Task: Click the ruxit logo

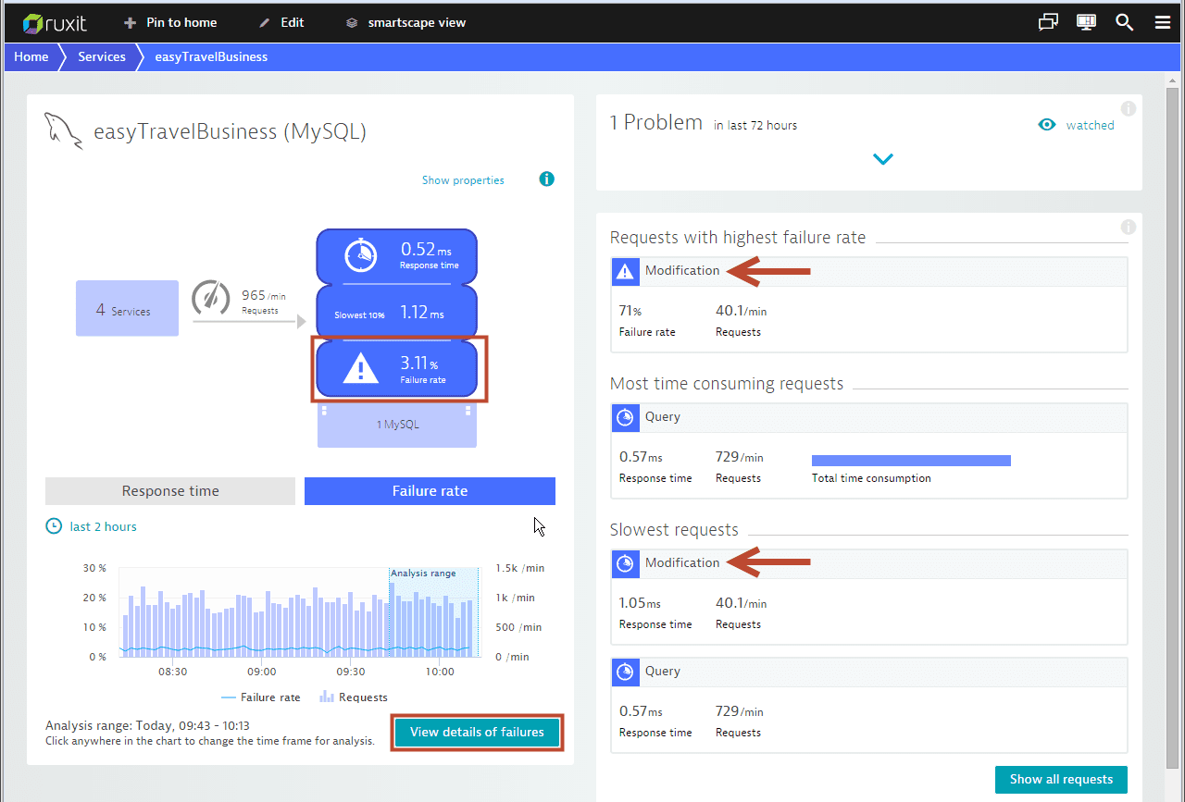Action: tap(55, 22)
